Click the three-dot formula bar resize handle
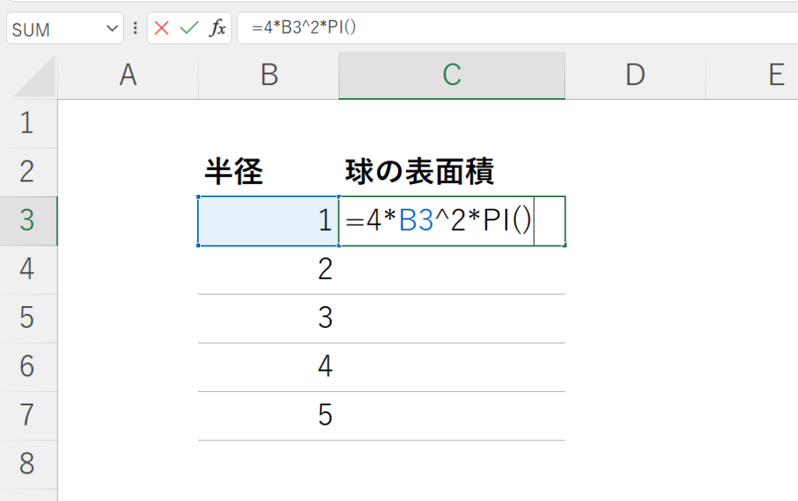 [x=135, y=28]
